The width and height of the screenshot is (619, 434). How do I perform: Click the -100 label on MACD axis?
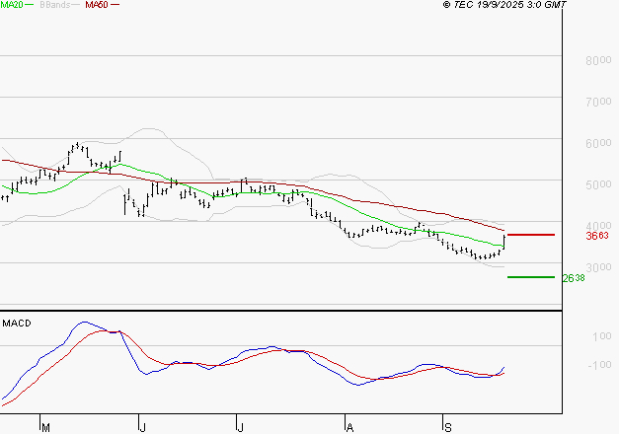(599, 365)
